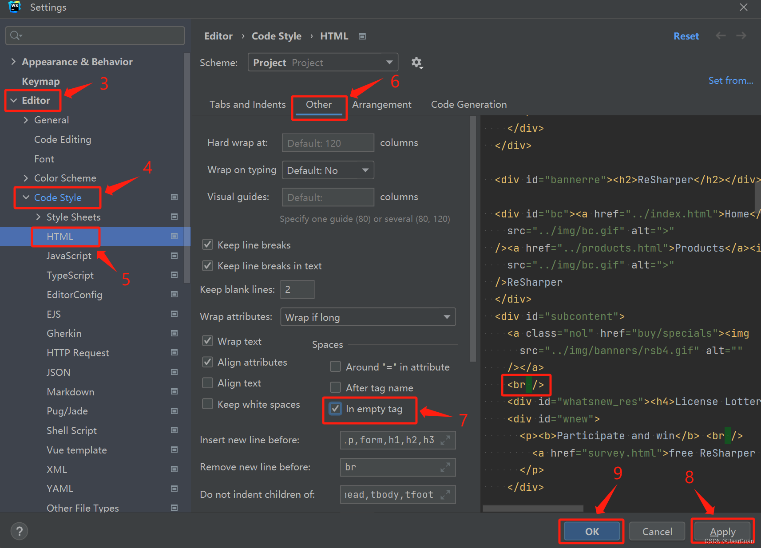Enable 'Around "=" in attribute' spaces
This screenshot has width=761, height=548.
pos(335,367)
